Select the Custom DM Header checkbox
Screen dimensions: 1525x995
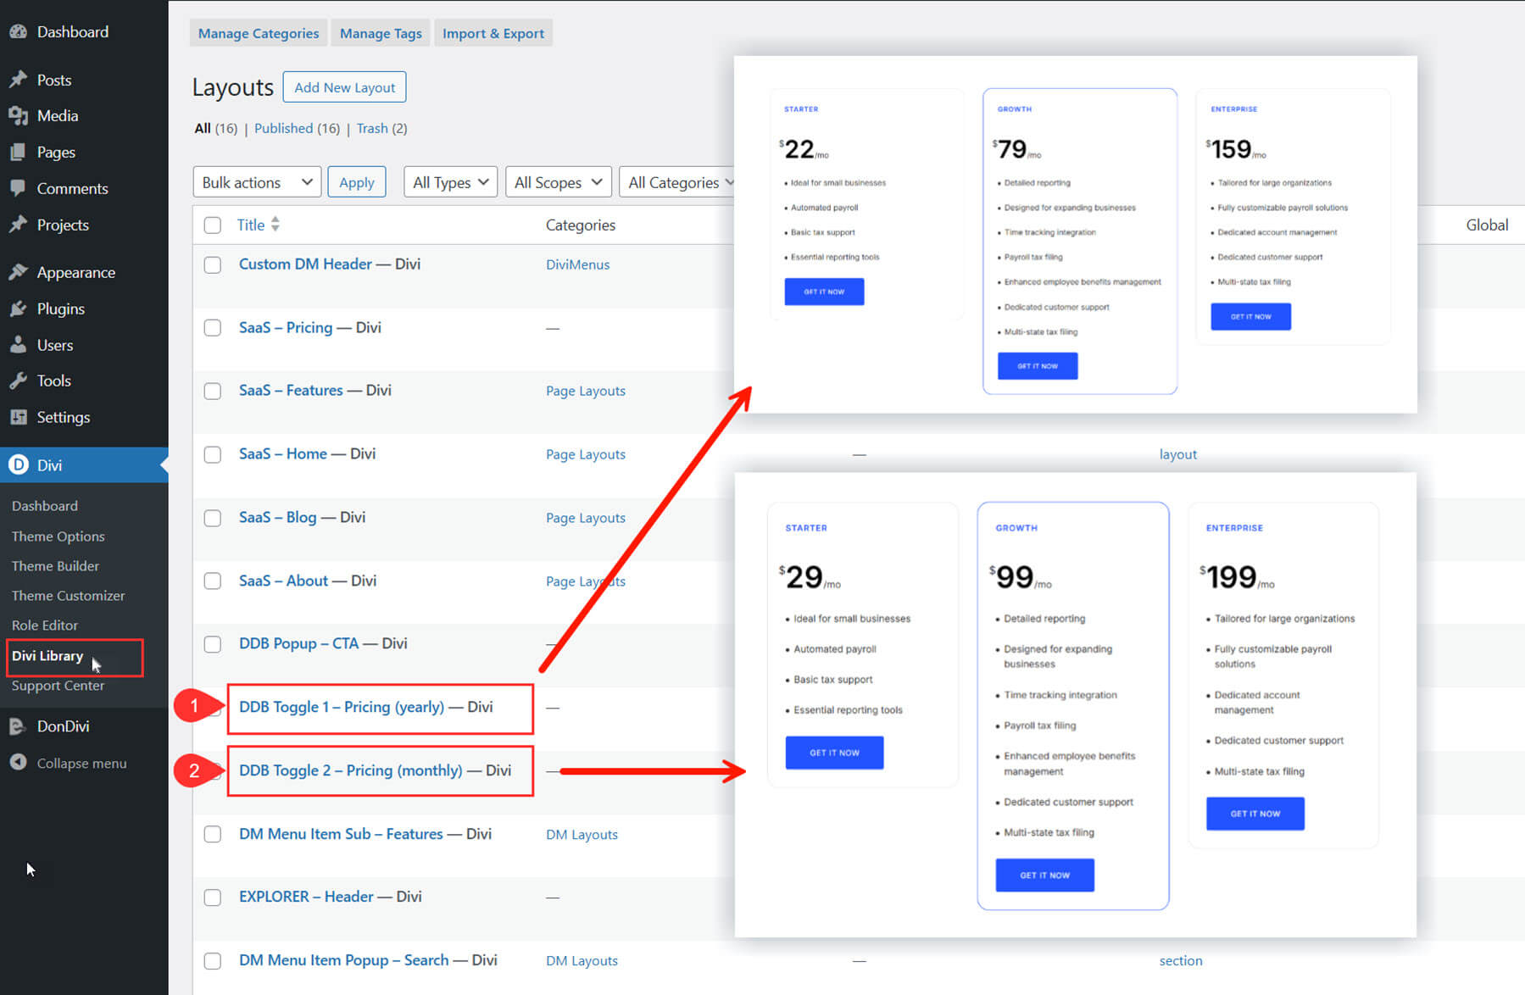pos(213,264)
